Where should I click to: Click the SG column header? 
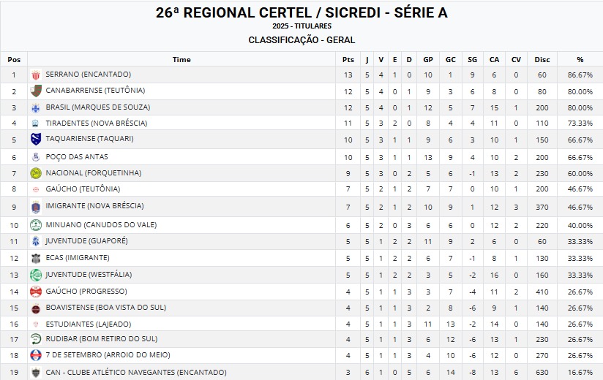point(472,59)
